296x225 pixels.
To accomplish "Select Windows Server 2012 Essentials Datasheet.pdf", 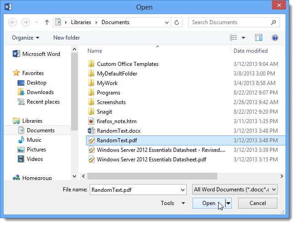I will pyautogui.click(x=151, y=160).
